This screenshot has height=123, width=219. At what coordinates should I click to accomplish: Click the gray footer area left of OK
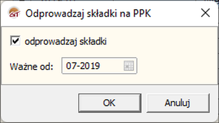tap(40, 103)
